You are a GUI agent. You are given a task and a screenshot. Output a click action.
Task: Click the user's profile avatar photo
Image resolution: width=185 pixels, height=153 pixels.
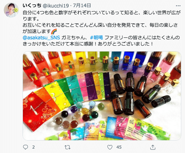tap(11, 10)
